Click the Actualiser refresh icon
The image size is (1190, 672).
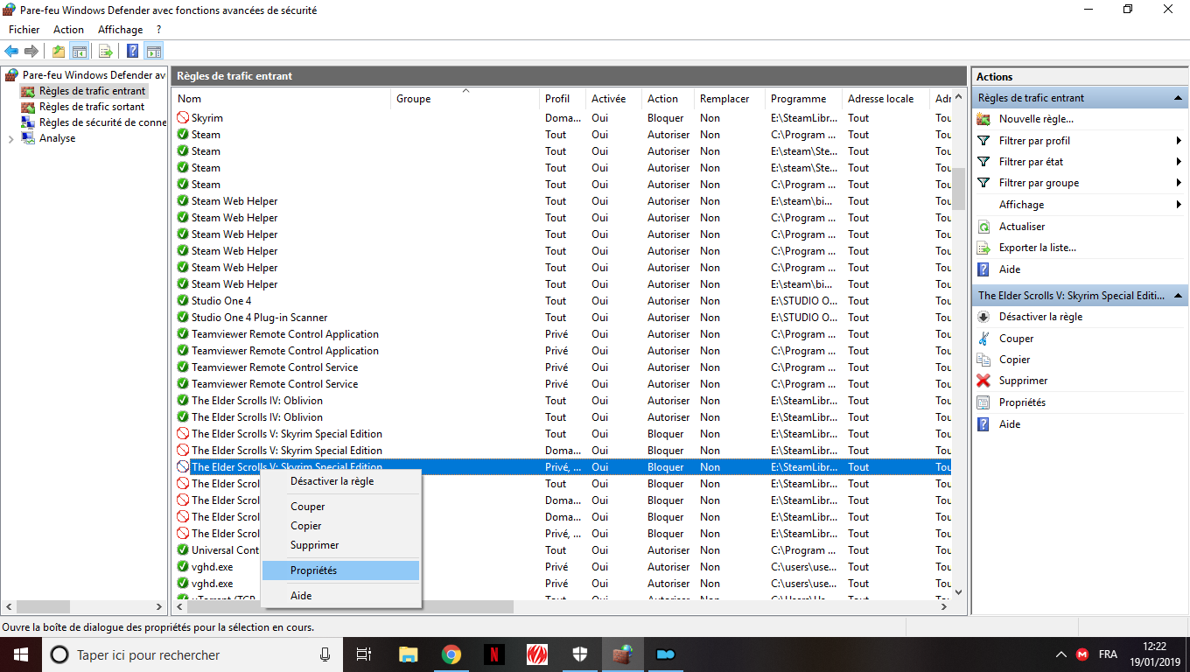[x=983, y=227]
